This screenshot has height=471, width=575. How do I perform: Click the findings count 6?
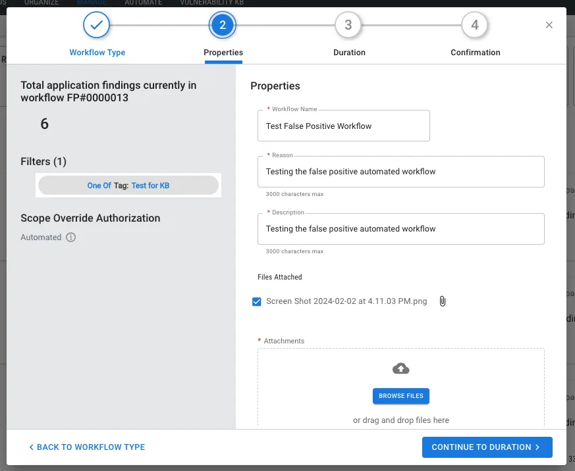tap(44, 124)
